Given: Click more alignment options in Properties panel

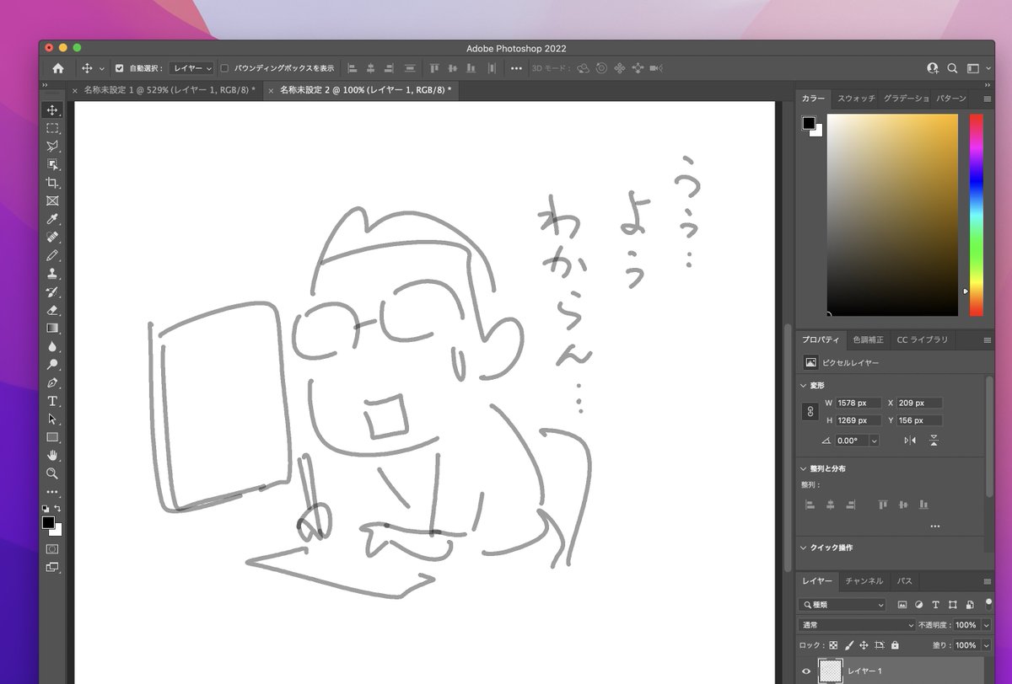Looking at the screenshot, I should pos(934,526).
